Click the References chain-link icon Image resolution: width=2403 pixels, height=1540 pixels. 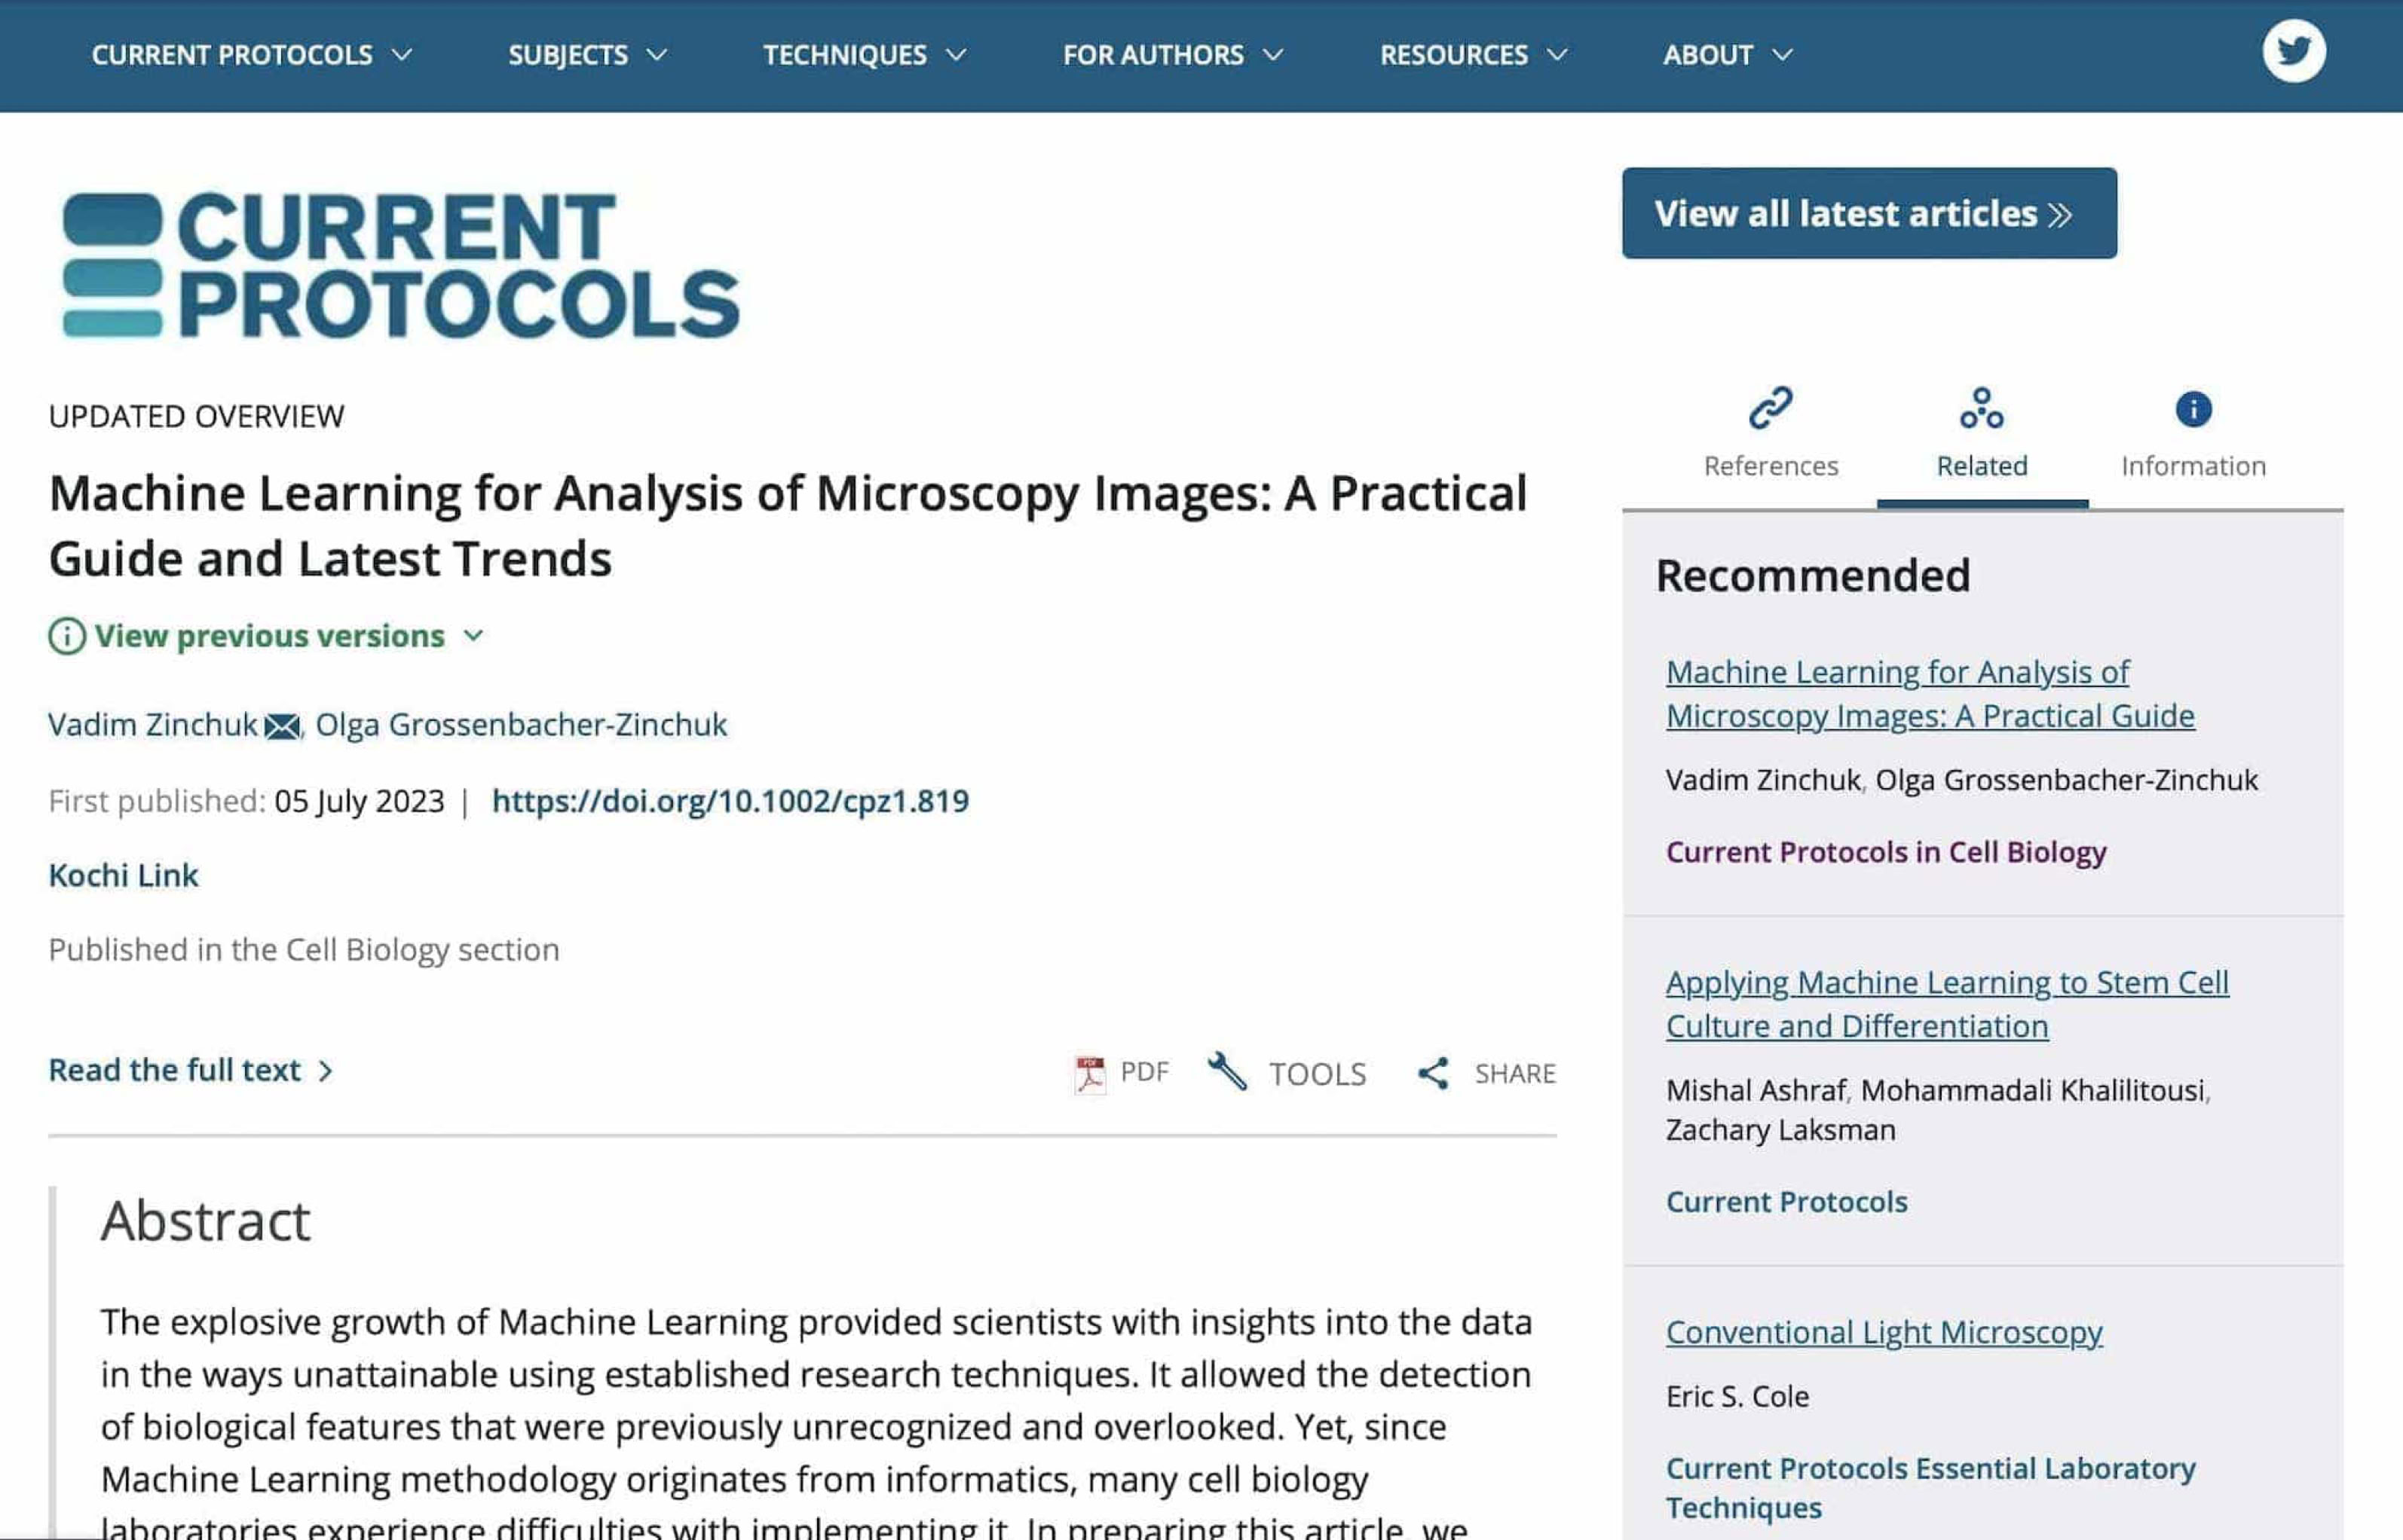[1771, 408]
